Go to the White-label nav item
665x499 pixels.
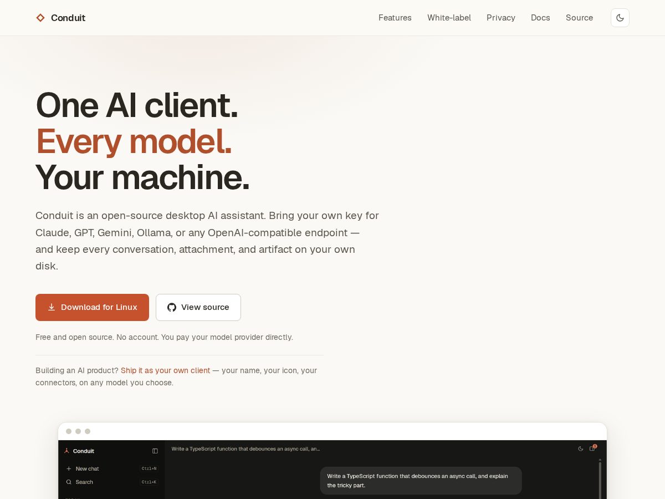click(449, 18)
